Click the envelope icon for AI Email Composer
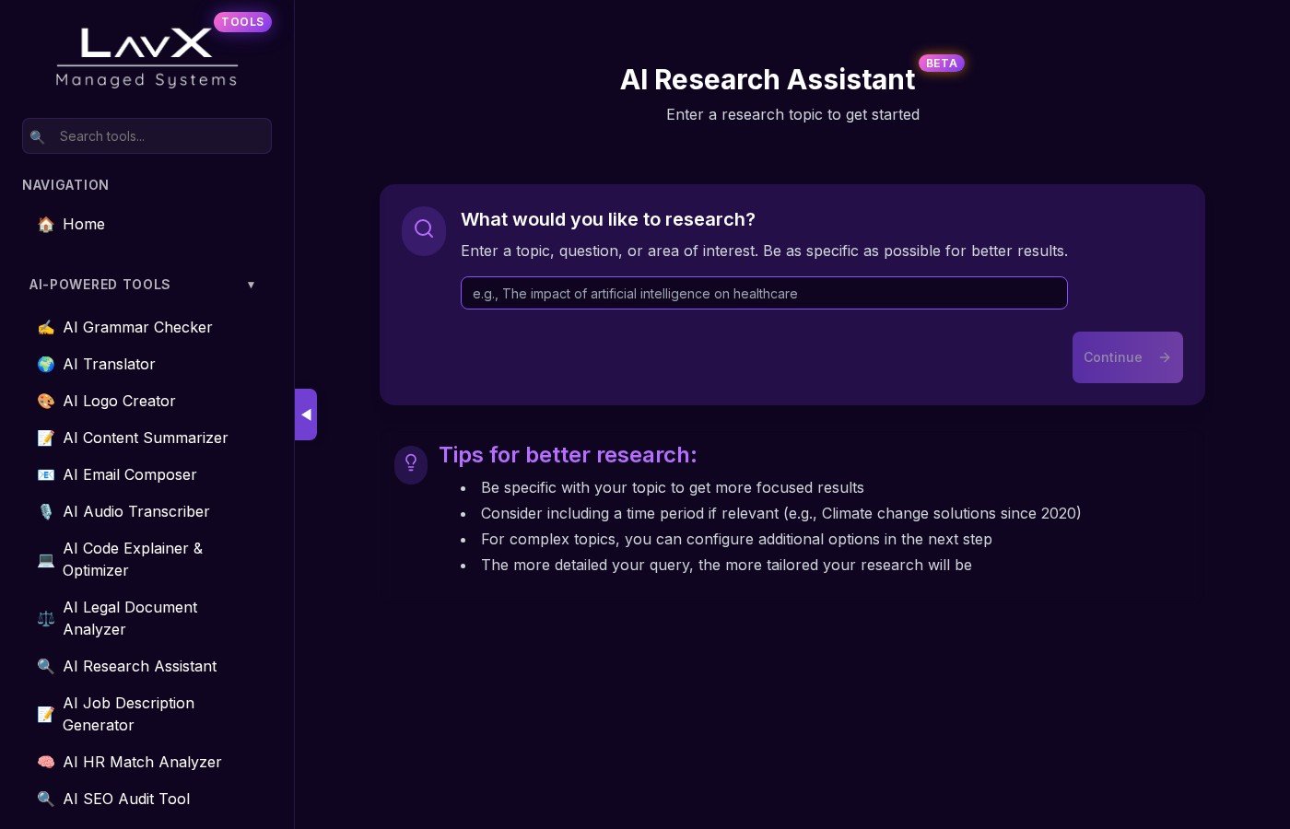The width and height of the screenshot is (1290, 829). [x=45, y=474]
